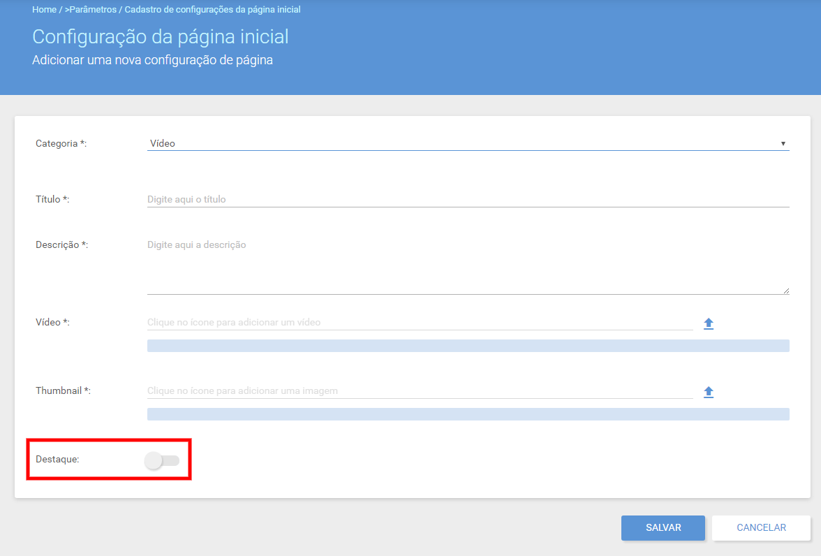Click the Título field label
Image resolution: width=821 pixels, height=556 pixels.
pyautogui.click(x=52, y=199)
